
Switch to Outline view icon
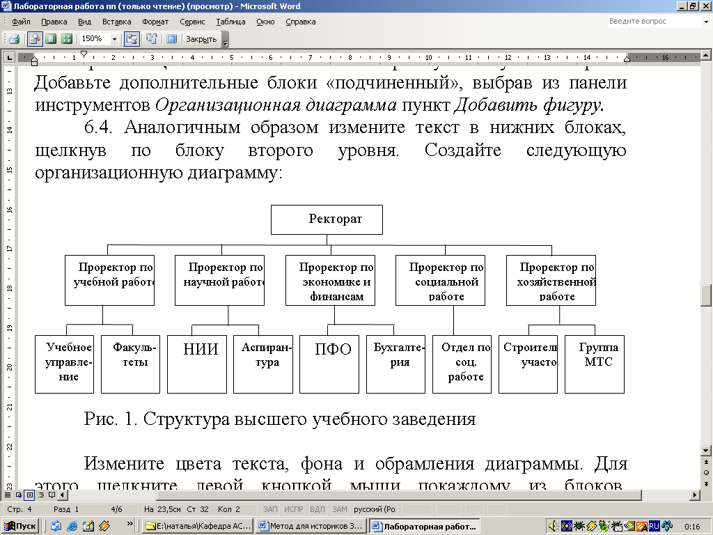point(41,495)
